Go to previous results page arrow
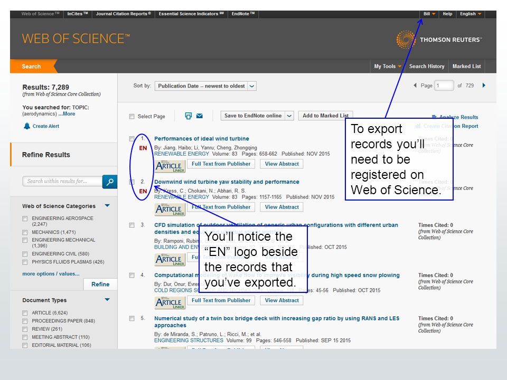This screenshot has height=380, width=507. click(x=415, y=85)
